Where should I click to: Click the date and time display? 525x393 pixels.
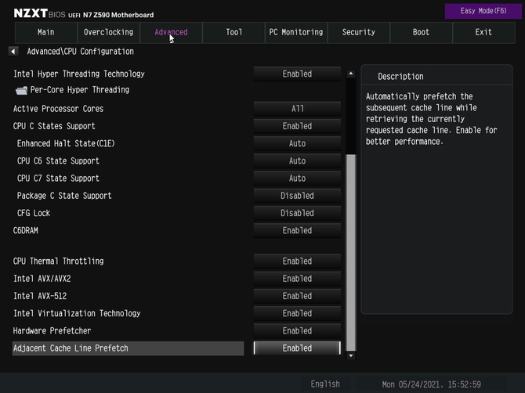[431, 384]
